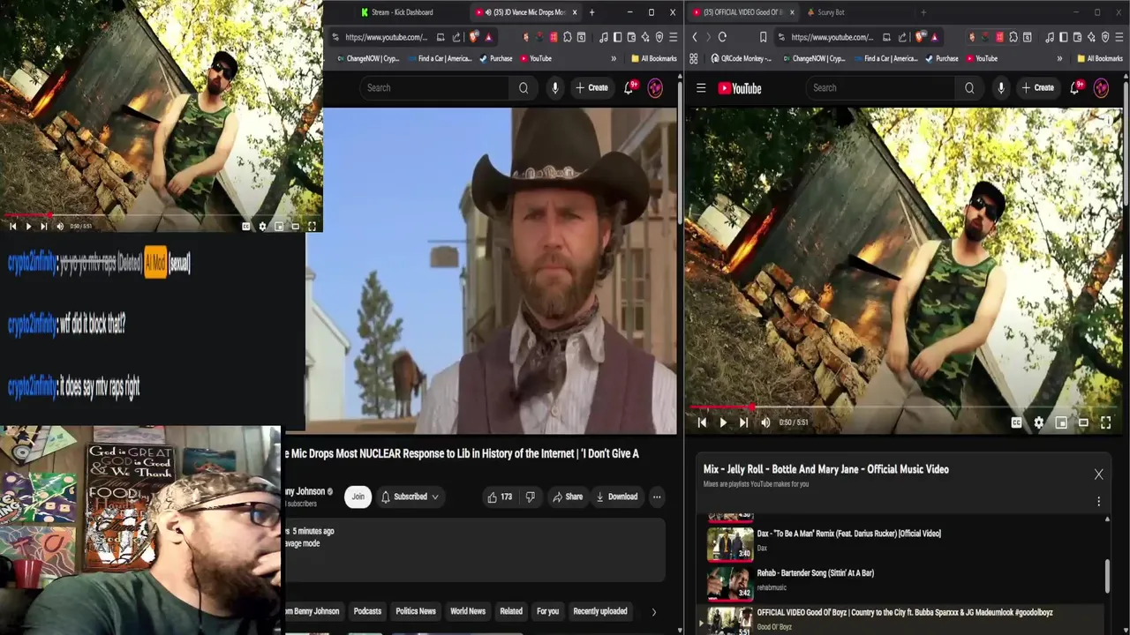Click search magnifier in right YouTube window
The width and height of the screenshot is (1130, 635).
tap(969, 88)
